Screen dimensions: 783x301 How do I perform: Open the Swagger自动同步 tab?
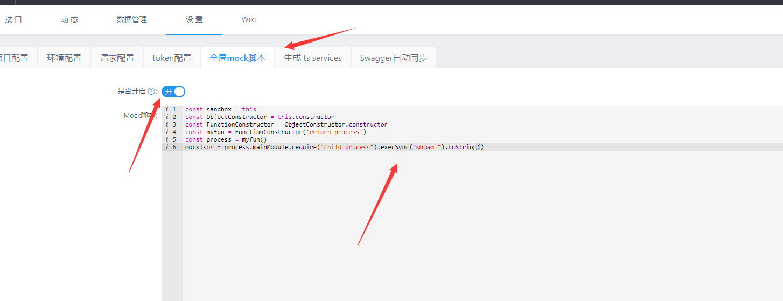pos(394,58)
